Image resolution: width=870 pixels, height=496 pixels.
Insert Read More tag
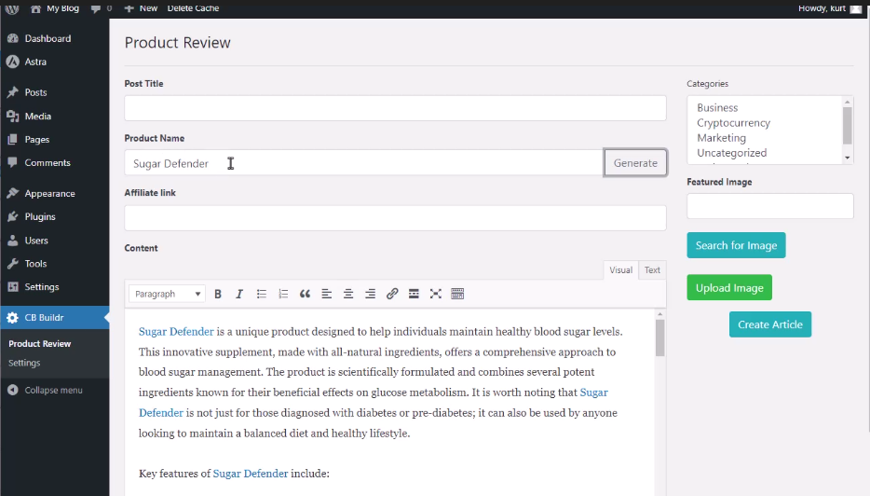pyautogui.click(x=414, y=294)
